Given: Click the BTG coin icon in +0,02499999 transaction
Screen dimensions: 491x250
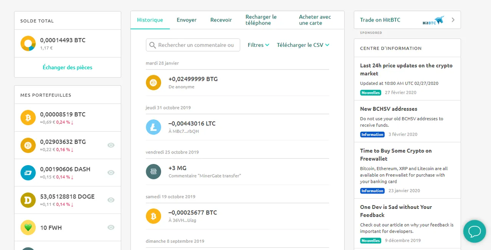Looking at the screenshot, I should click(153, 83).
